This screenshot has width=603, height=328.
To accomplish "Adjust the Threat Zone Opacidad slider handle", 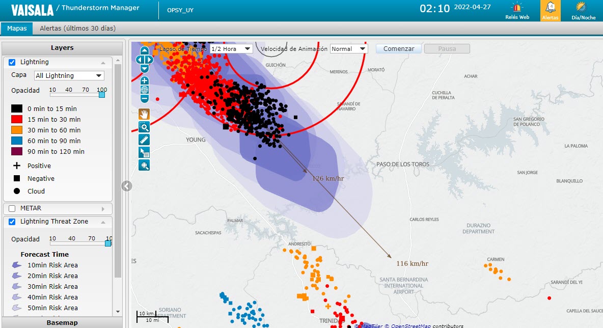I will (x=108, y=243).
